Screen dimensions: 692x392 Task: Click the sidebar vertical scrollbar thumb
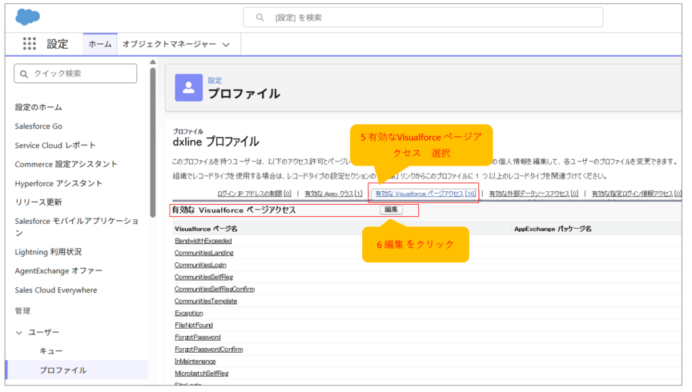coord(153,142)
